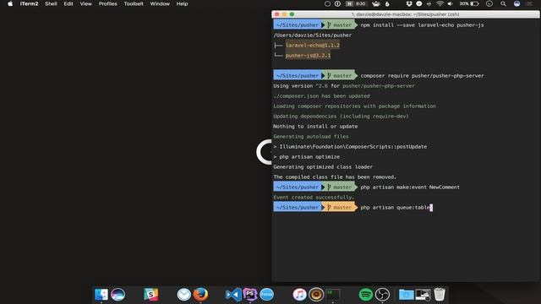Click the teapot icon in menu bar

(375, 3)
